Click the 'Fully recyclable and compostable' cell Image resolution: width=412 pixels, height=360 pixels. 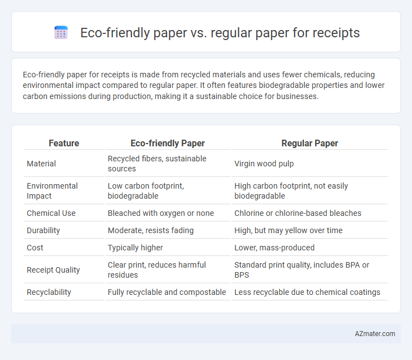[168, 292]
